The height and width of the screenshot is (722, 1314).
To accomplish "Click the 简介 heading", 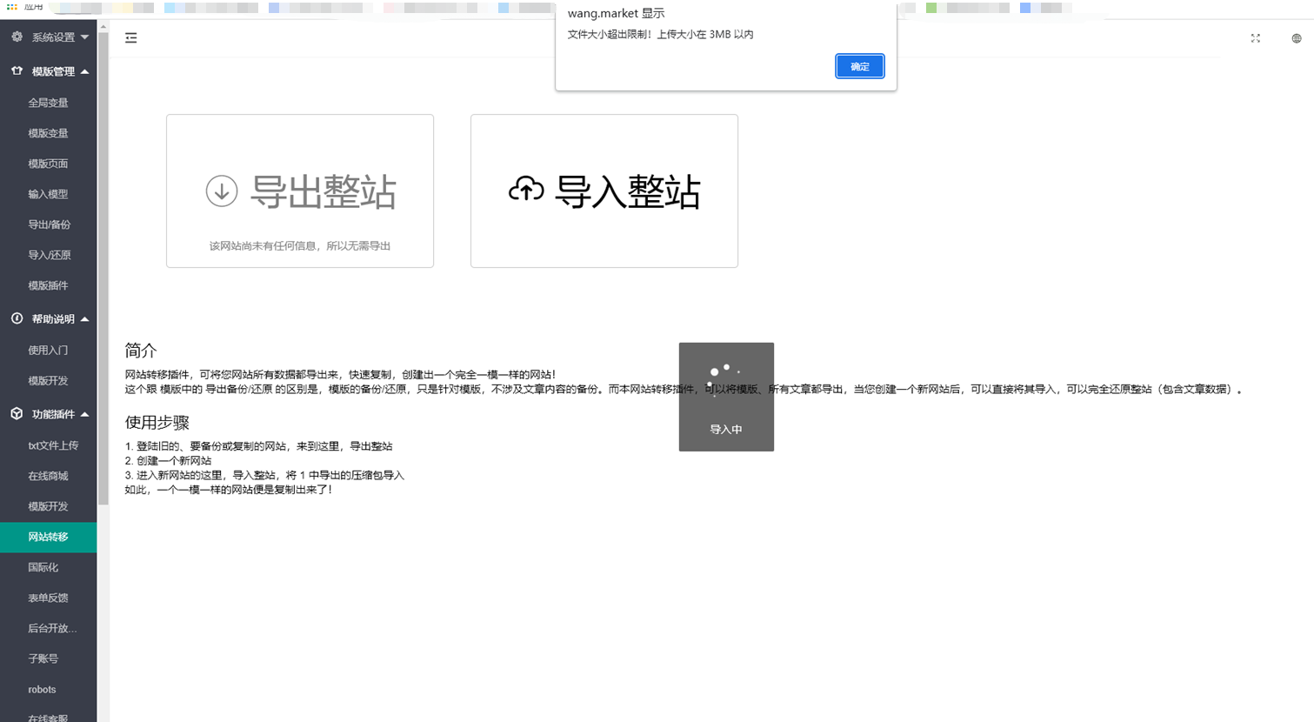I will click(141, 351).
